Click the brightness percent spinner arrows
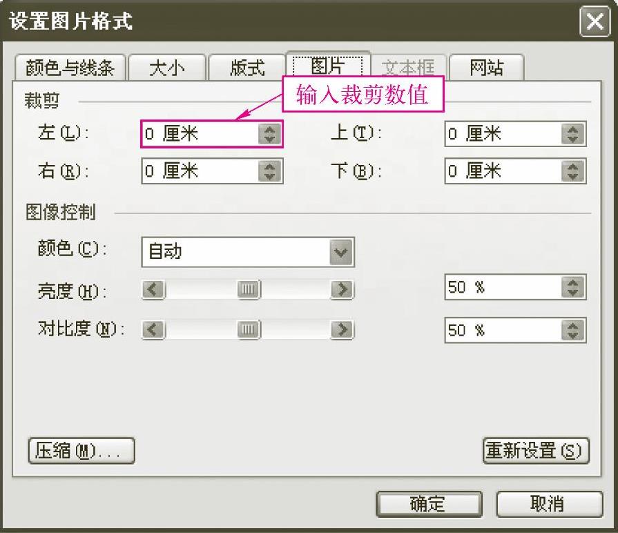Screen dimensions: 618x533 pyautogui.click(x=572, y=287)
